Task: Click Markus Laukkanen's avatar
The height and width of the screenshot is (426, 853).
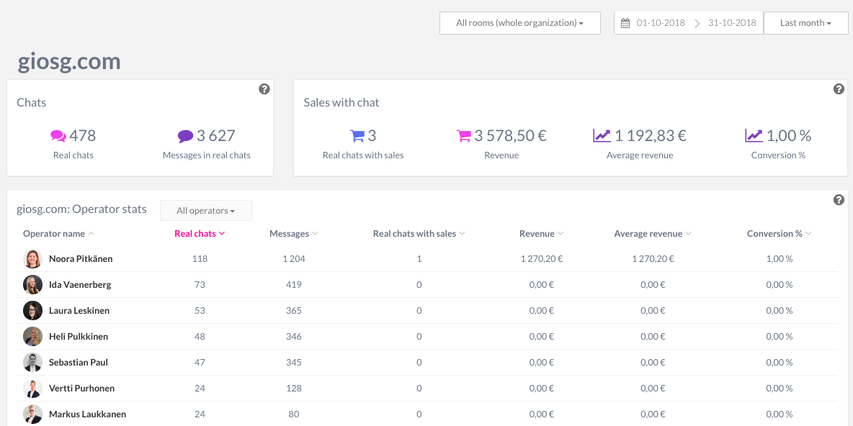Action: tap(32, 414)
